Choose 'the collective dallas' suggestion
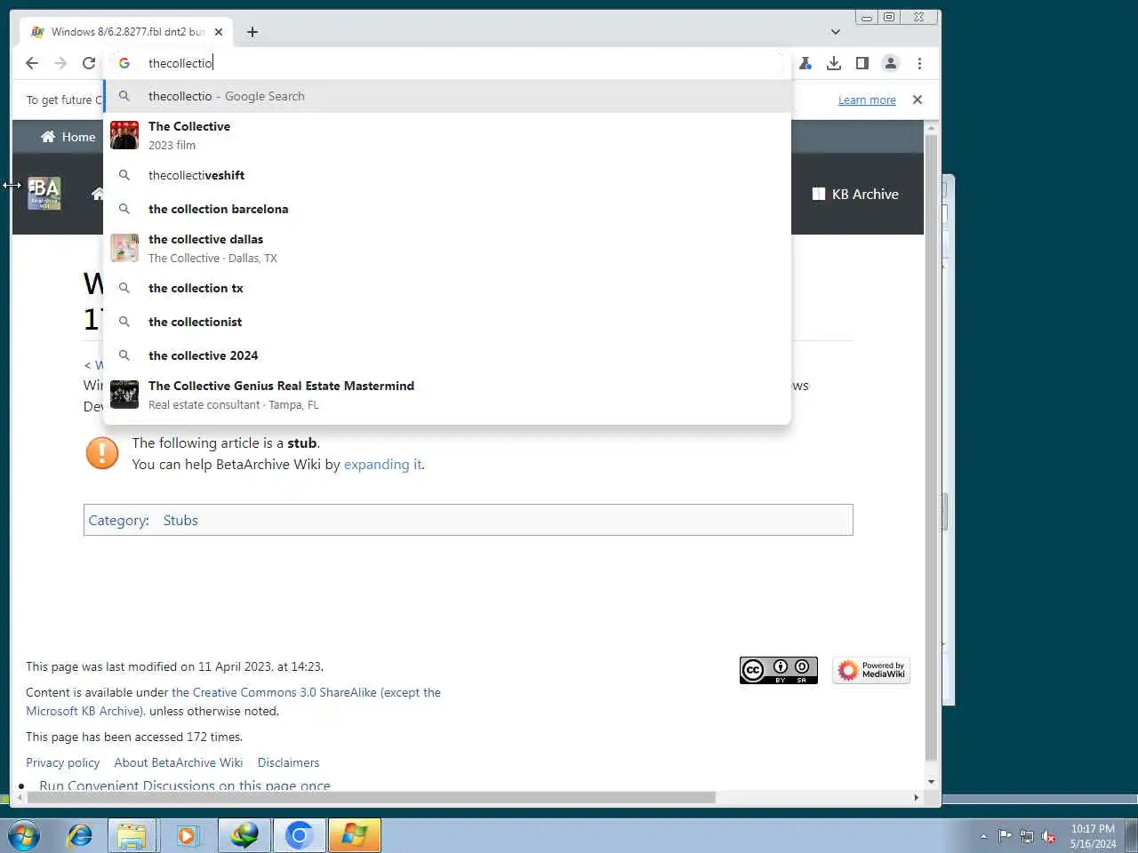 (447, 248)
